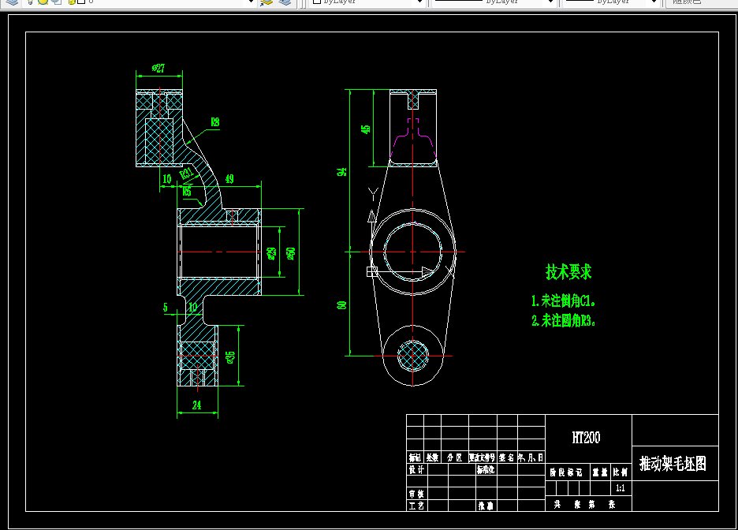This screenshot has width=738, height=530.
Task: Select the 60 vertical dimension
Action: [341, 305]
